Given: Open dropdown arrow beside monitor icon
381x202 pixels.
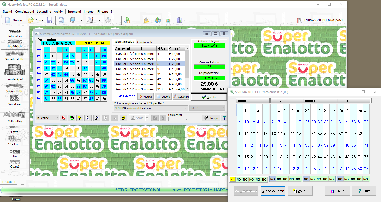Looking at the screenshot, I should (81, 20).
